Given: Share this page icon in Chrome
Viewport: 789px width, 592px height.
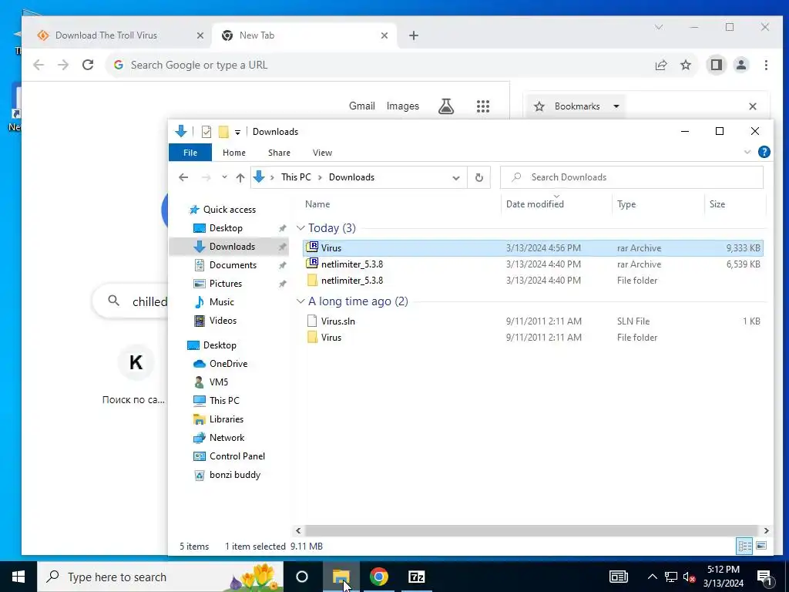Looking at the screenshot, I should (x=660, y=65).
